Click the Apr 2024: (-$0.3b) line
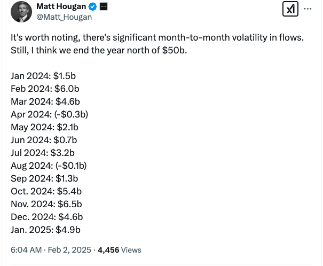This screenshot has width=323, height=266. click(x=49, y=114)
